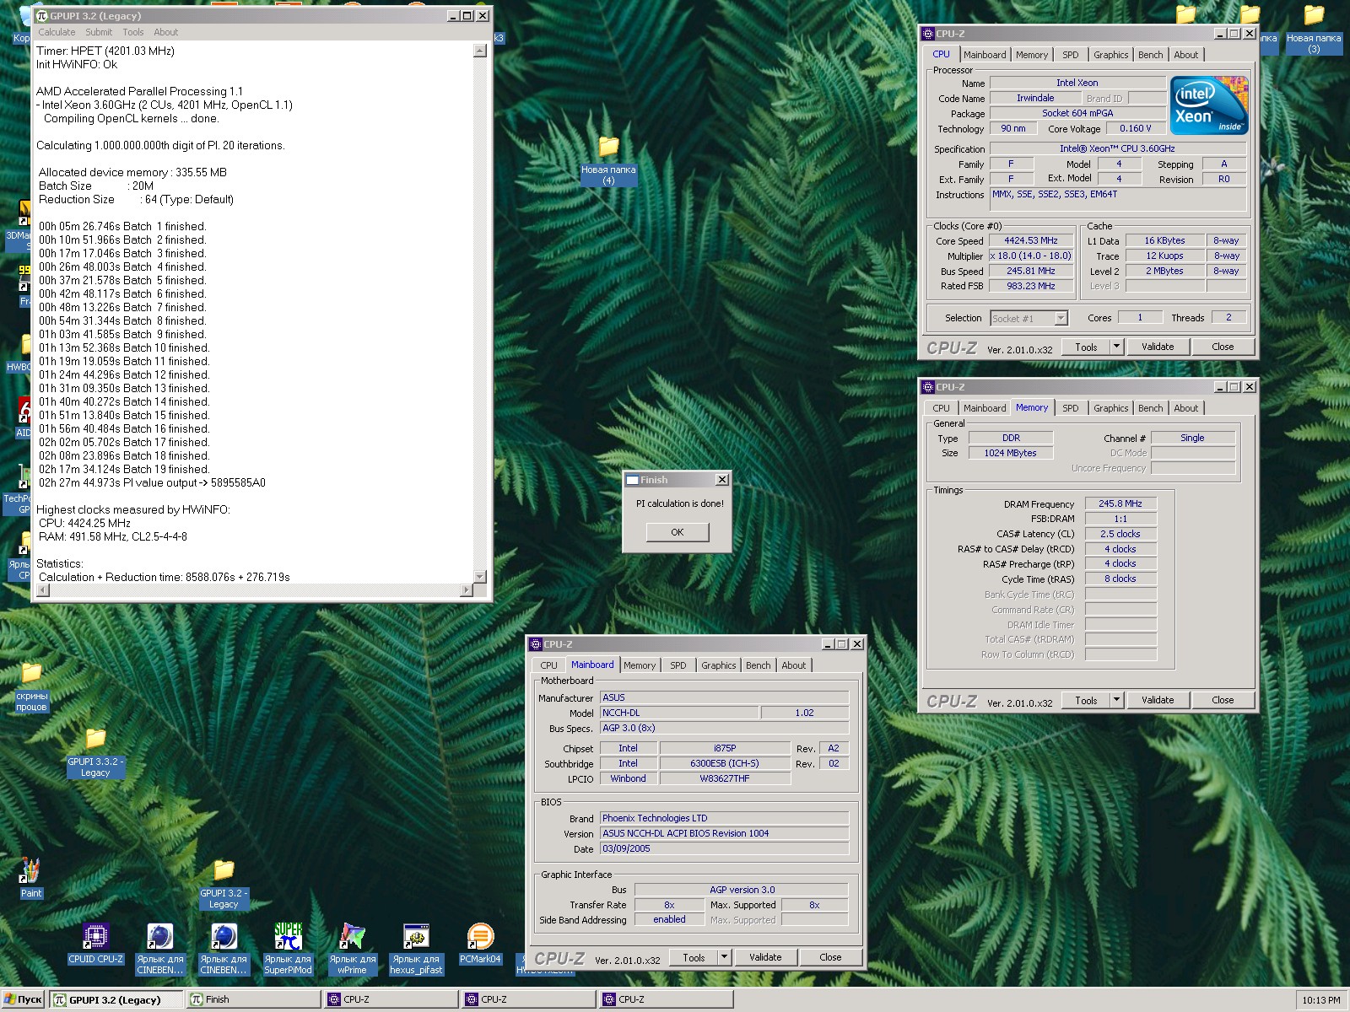Click the Multiplier value x 18.0 (14.0 - 18.0)
Screen dimensions: 1350x1012
tap(1031, 256)
